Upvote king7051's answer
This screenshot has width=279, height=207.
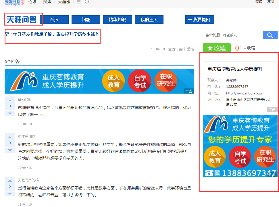10,100
